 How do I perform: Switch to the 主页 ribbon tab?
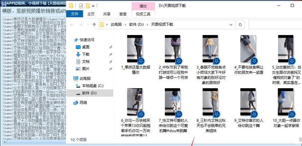pyautogui.click(x=91, y=14)
